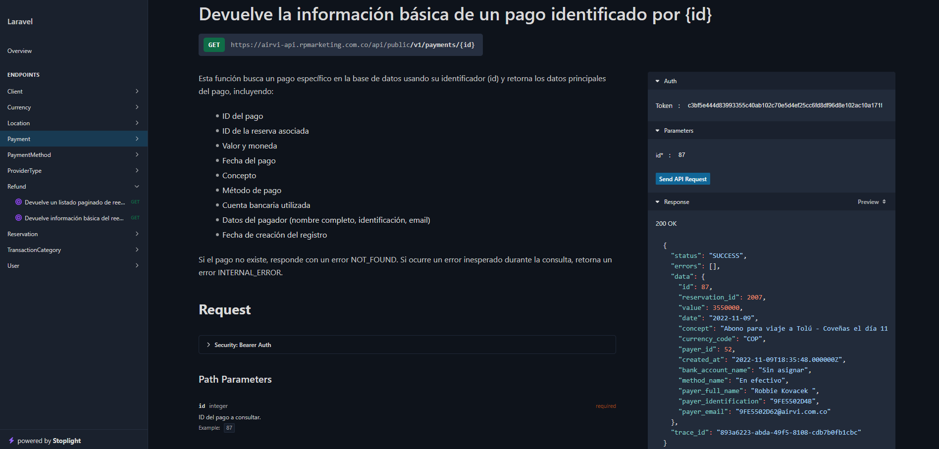Follow the powered by Stoplight link

49,441
